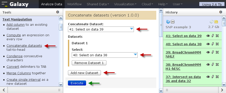Open the Shared Data menu
Viewport: 226px width, 93px height.
pos(98,4)
